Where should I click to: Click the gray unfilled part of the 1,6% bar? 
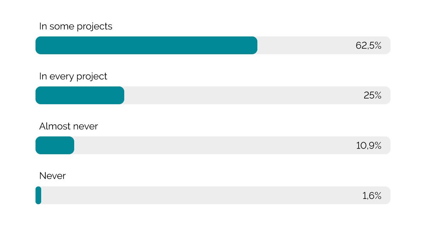click(199, 195)
